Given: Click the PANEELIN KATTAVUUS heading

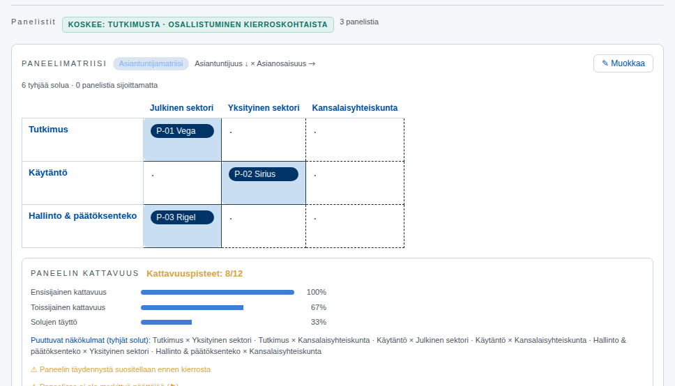Looking at the screenshot, I should [x=85, y=274].
